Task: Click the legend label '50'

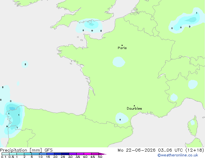Action: [100, 157]
